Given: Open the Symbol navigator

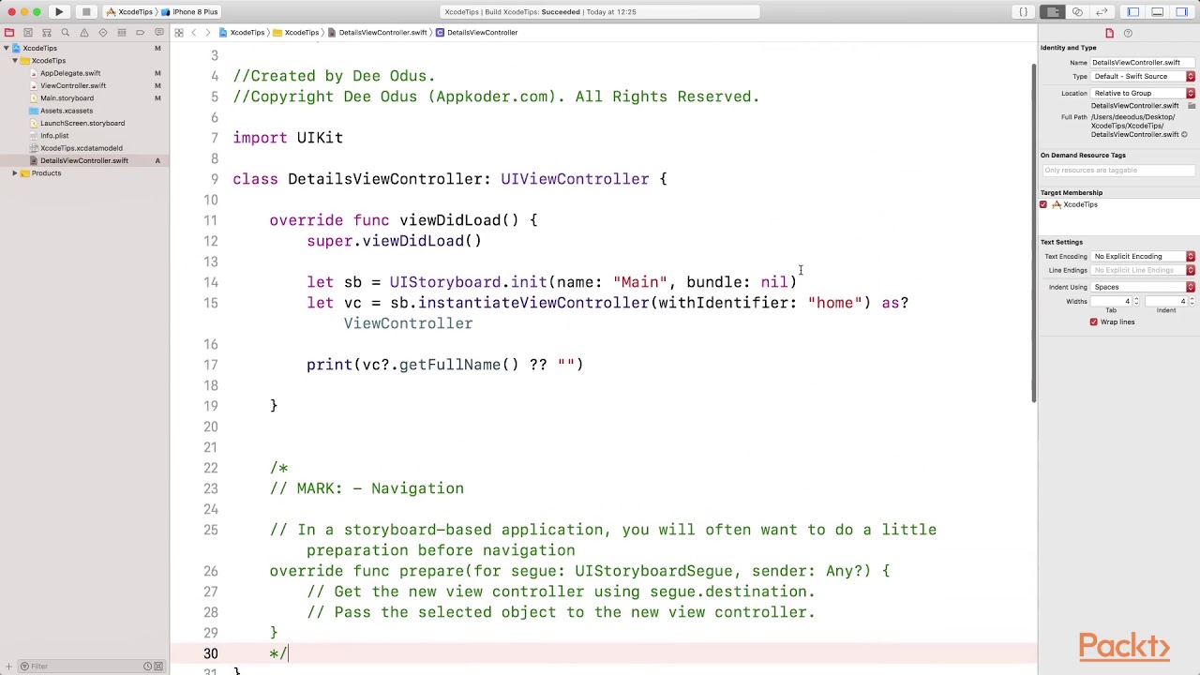Looking at the screenshot, I should (x=47, y=33).
